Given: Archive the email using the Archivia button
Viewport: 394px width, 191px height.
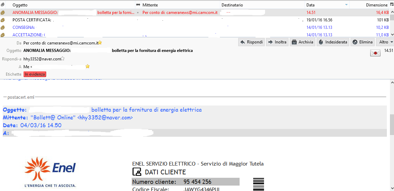Looking at the screenshot, I should coord(302,42).
